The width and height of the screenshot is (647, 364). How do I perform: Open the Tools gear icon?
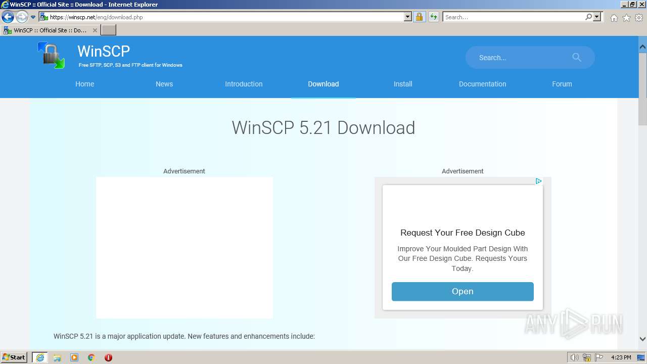[639, 18]
